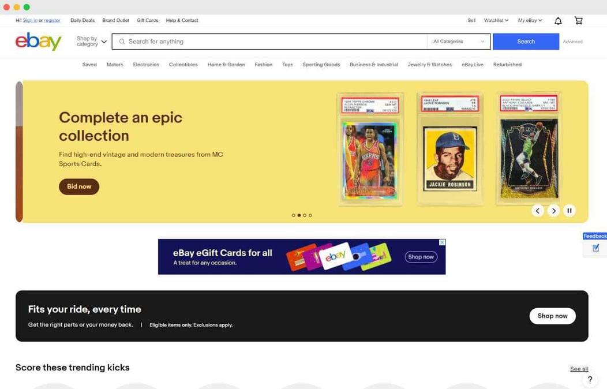Advance the banner with the next arrow
The image size is (607, 389).
pyautogui.click(x=553, y=210)
